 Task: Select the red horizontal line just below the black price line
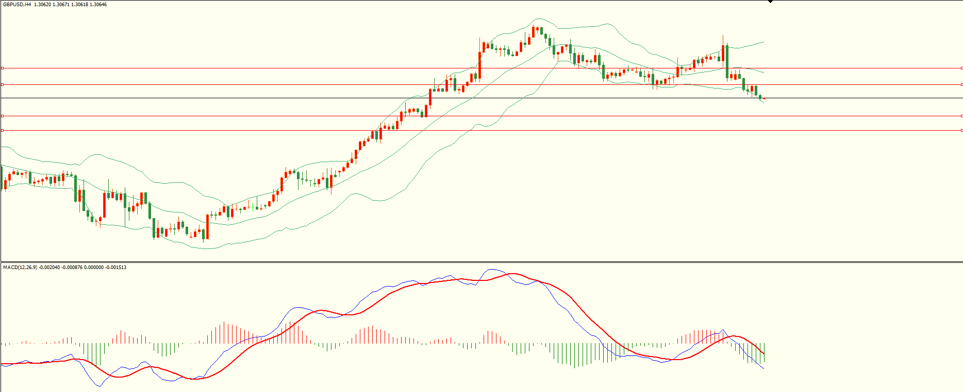pos(481,116)
